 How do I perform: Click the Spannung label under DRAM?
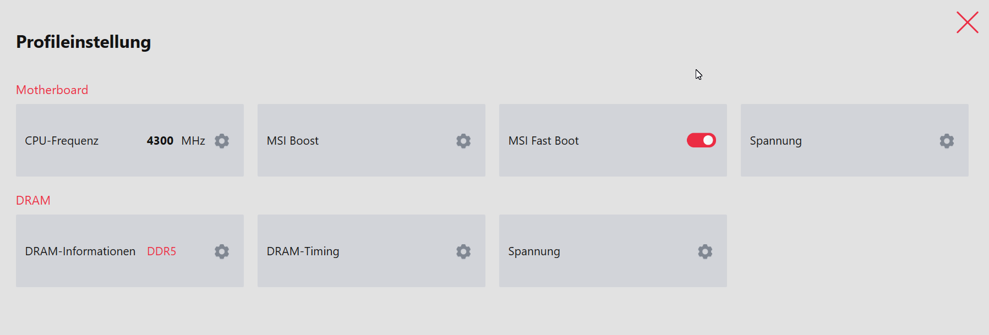click(534, 251)
